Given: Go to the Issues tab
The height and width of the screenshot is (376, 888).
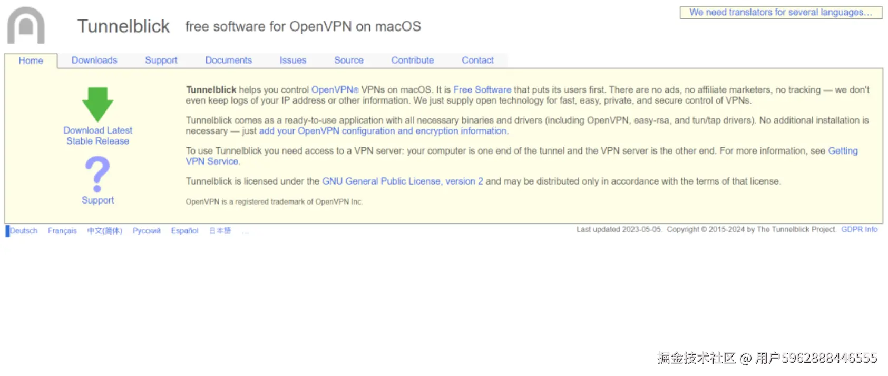Looking at the screenshot, I should [x=292, y=60].
